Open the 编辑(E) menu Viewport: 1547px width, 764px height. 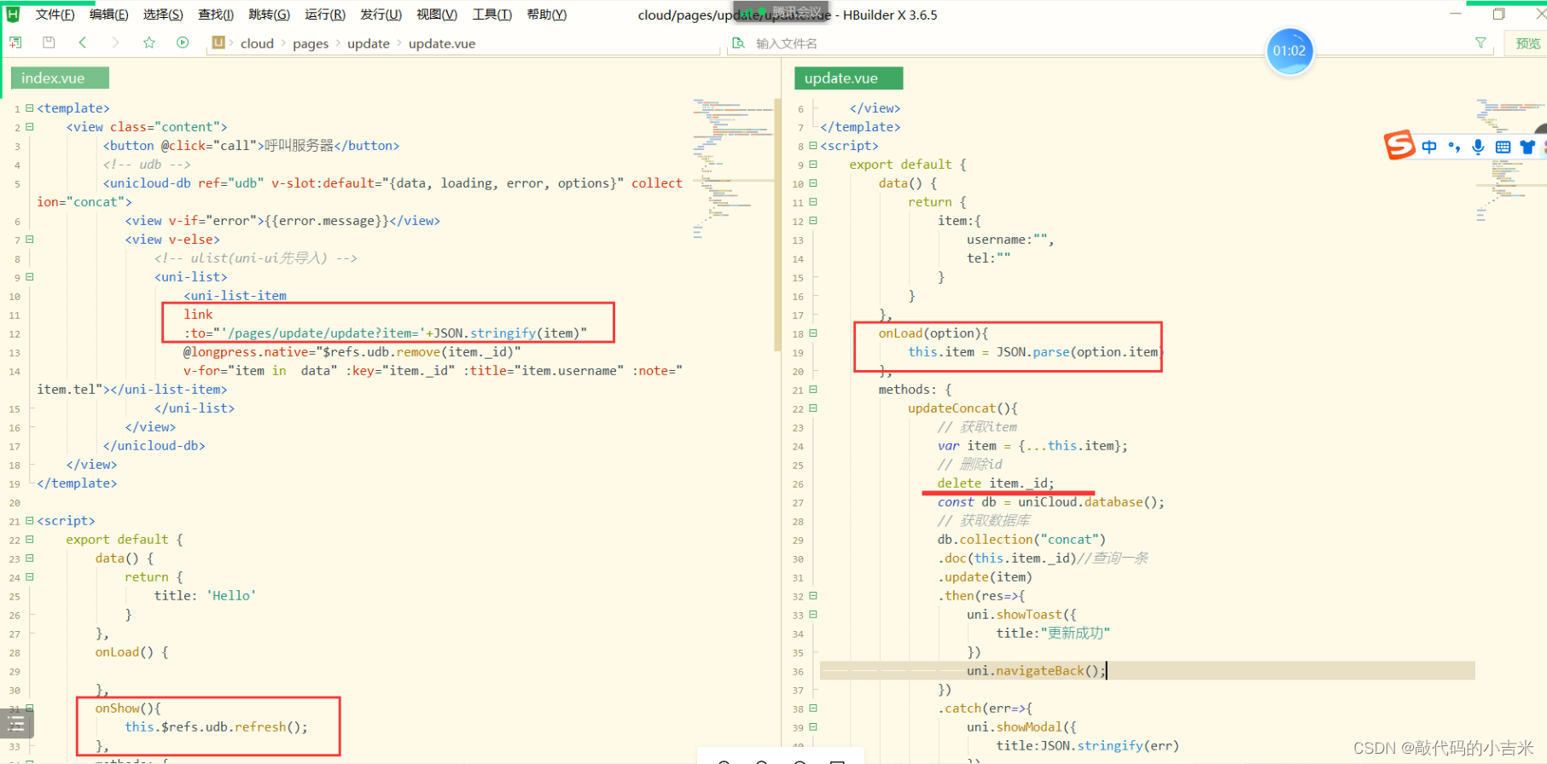tap(108, 14)
